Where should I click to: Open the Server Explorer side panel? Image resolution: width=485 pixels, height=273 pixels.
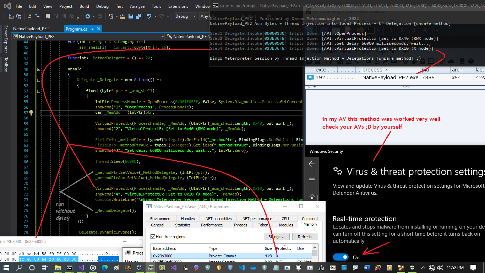click(x=6, y=39)
